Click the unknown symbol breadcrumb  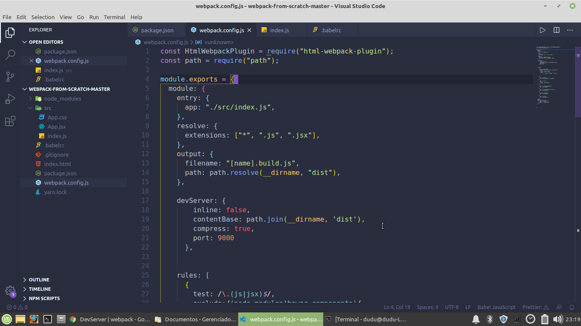[x=219, y=42]
